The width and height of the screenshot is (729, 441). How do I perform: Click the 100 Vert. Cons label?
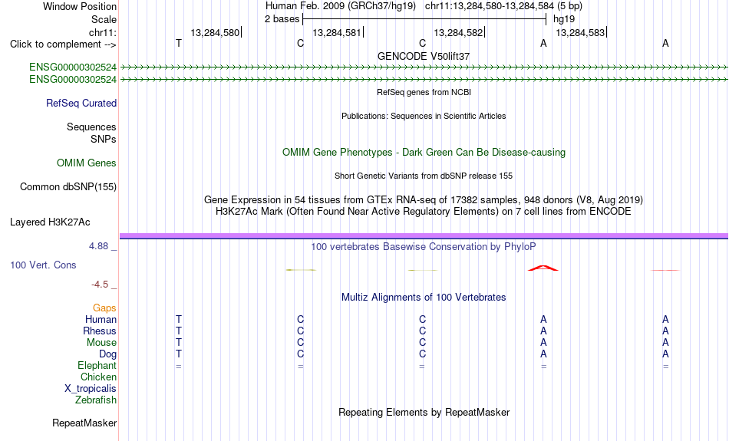(43, 265)
